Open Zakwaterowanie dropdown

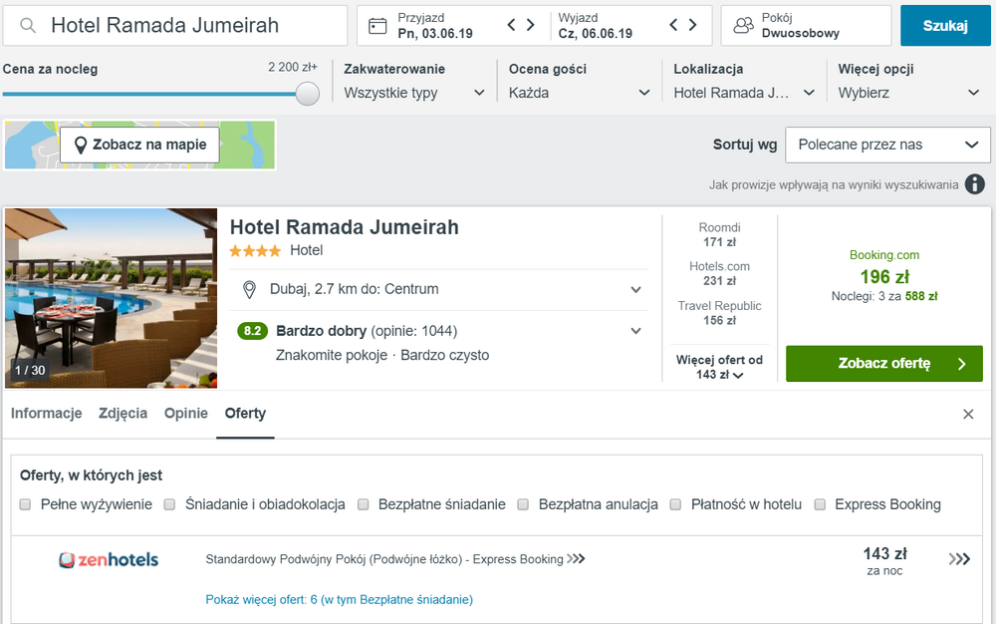[414, 93]
